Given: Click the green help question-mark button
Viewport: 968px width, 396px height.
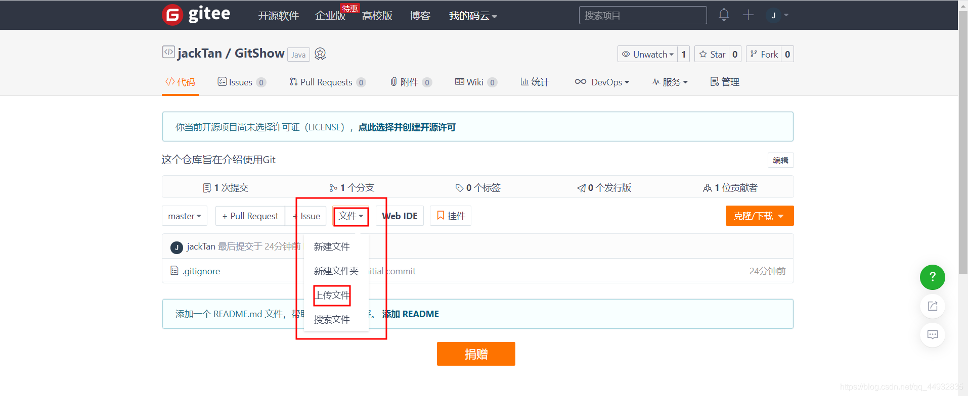Looking at the screenshot, I should (x=932, y=277).
